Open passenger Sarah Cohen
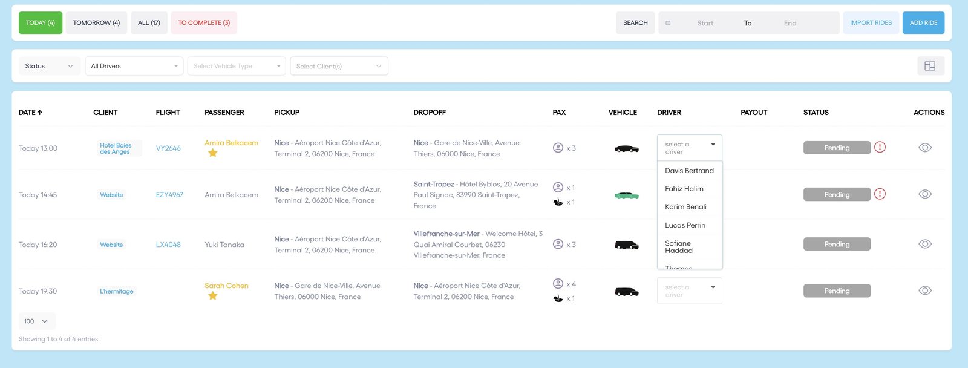The image size is (968, 368). pos(226,286)
